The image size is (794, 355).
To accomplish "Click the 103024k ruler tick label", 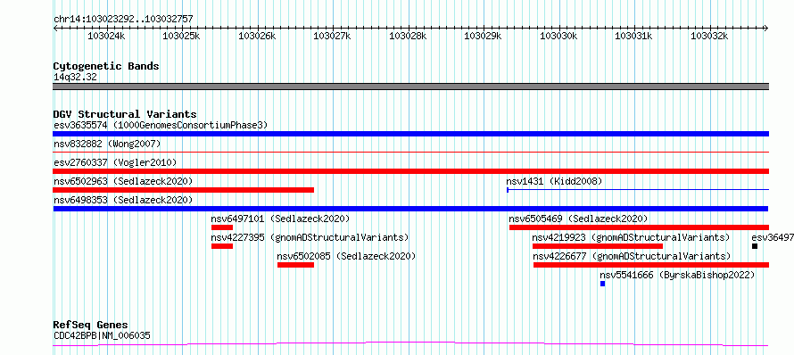I will pos(105,36).
